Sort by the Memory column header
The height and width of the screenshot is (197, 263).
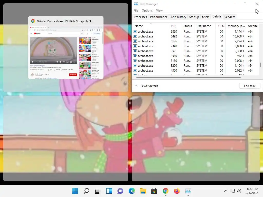pyautogui.click(x=236, y=26)
